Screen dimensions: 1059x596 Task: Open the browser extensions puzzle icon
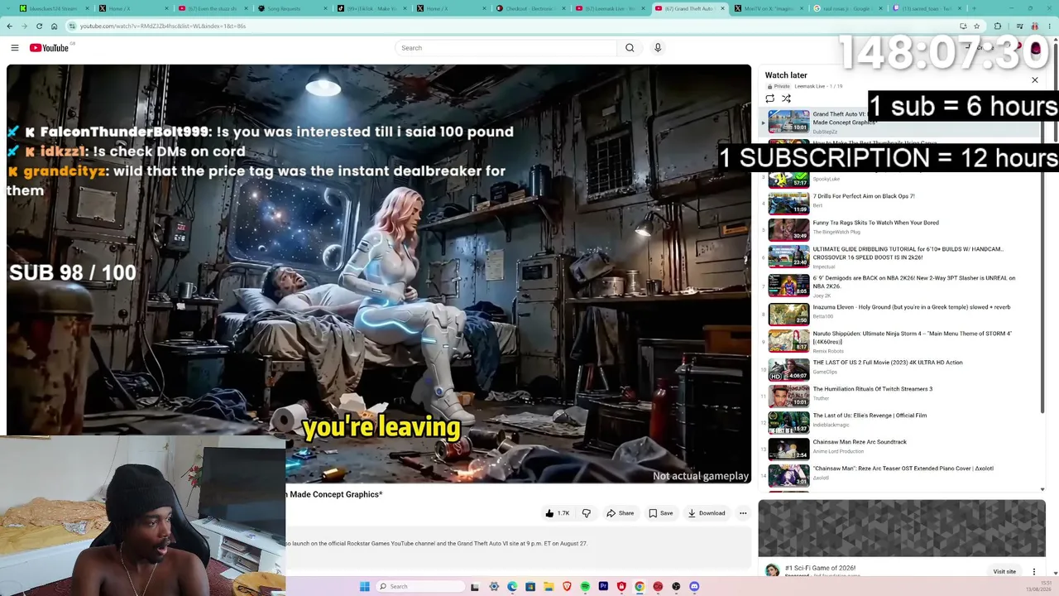tap(998, 26)
